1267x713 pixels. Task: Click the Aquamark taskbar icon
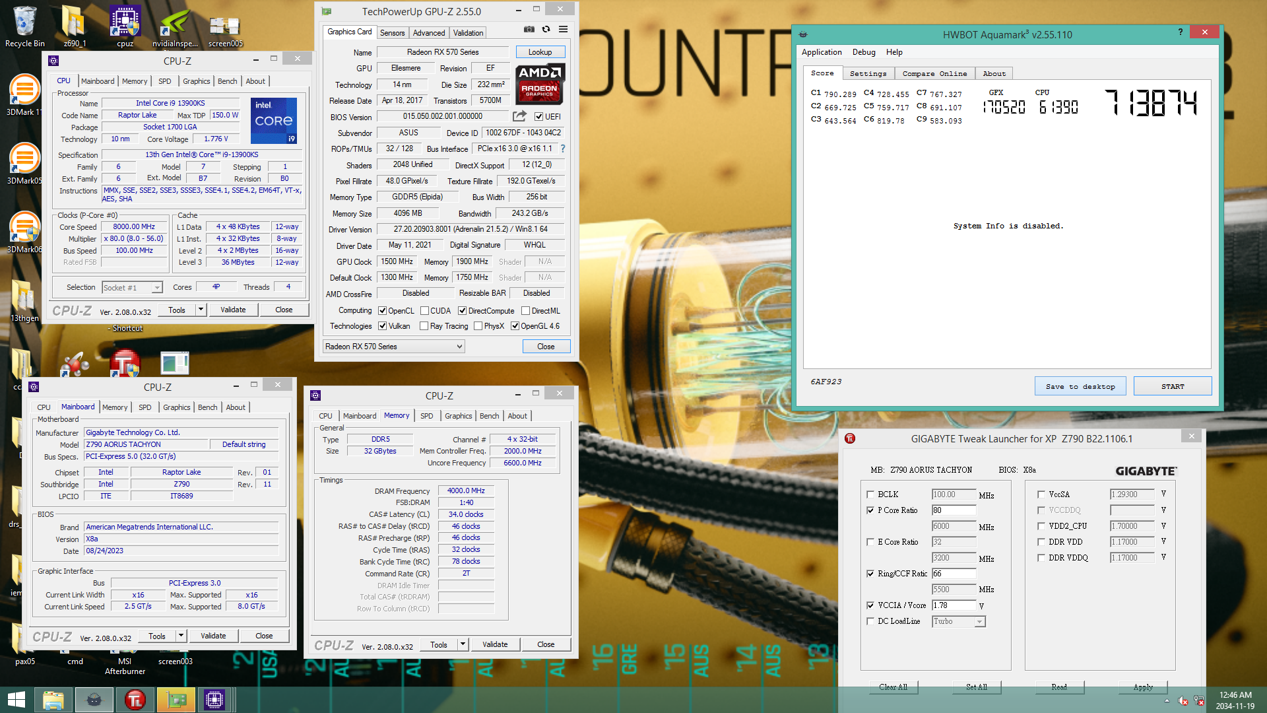click(x=94, y=700)
